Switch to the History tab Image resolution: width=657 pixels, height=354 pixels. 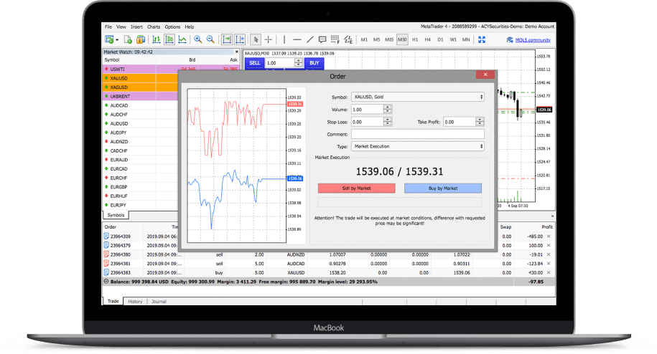(135, 302)
